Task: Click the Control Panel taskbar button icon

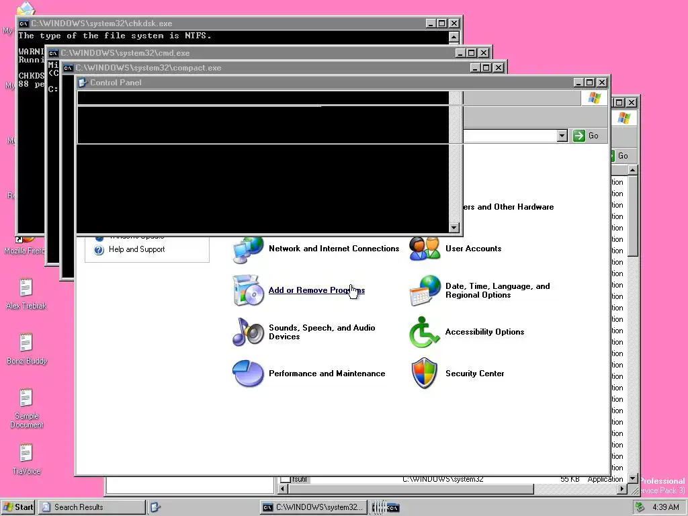Action: [x=155, y=507]
